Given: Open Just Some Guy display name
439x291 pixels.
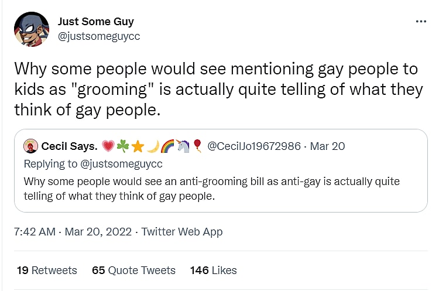Looking at the screenshot, I should [x=95, y=22].
